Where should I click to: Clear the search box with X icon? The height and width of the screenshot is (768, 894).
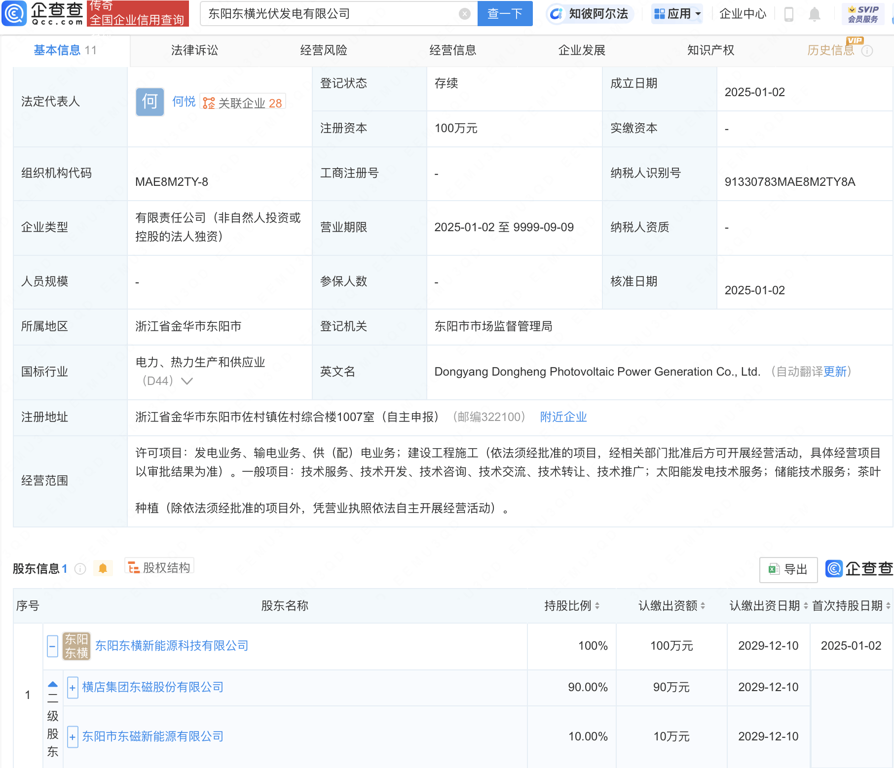click(x=464, y=14)
